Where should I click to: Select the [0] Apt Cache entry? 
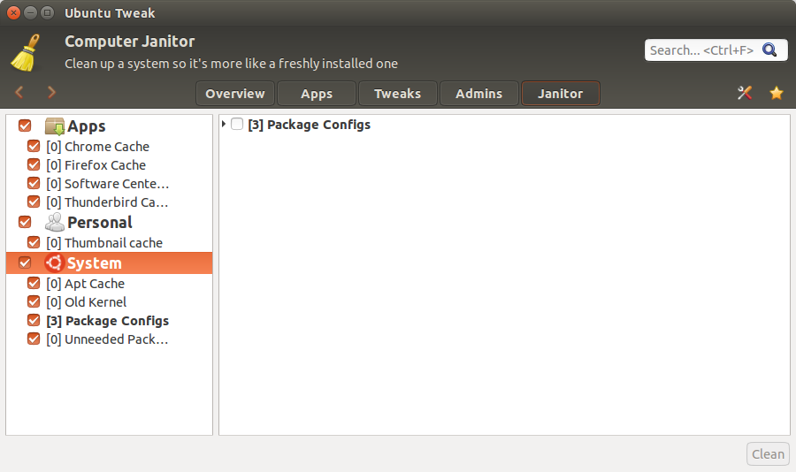pyautogui.click(x=85, y=284)
